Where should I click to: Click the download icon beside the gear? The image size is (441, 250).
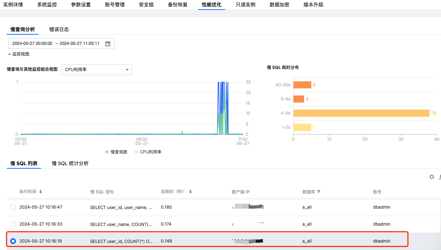point(440,177)
